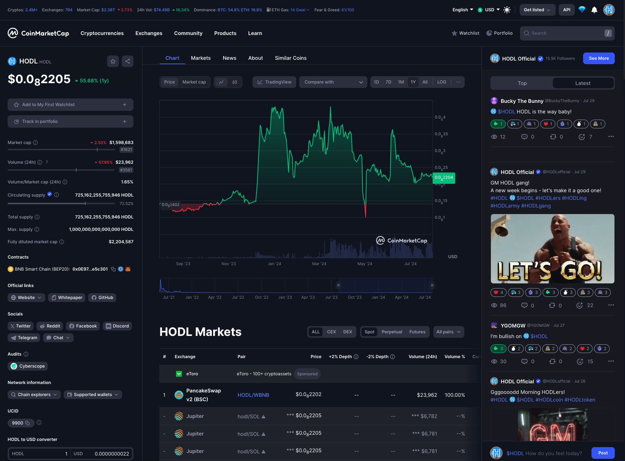This screenshot has height=461, width=625.
Task: Open Chain explorers dropdown
Action: tap(34, 395)
